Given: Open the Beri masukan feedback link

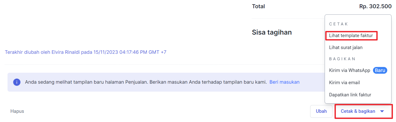Looking at the screenshot, I should tap(284, 82).
